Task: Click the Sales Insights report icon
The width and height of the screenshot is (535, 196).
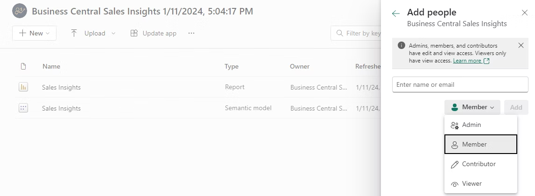Action: (x=23, y=87)
